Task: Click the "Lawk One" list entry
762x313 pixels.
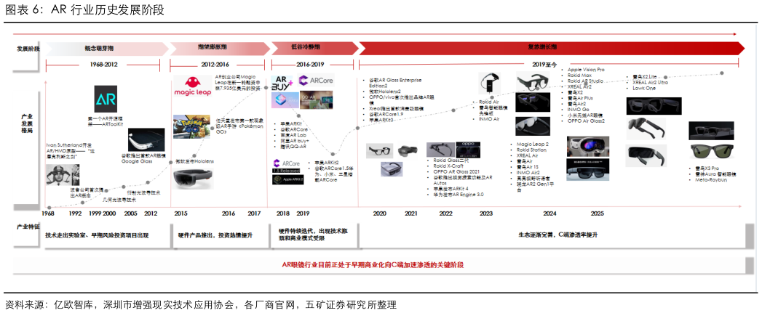Action: point(644,89)
